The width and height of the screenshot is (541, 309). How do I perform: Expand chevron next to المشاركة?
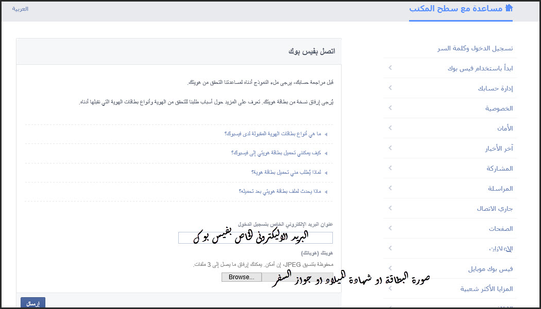(x=390, y=168)
